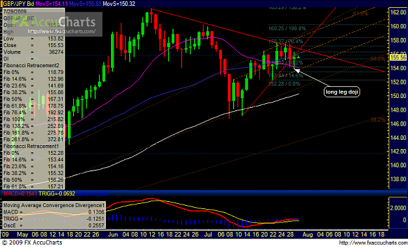Select the Fibonacci Retracement1 heading
Image resolution: width=408 pixels, height=247 pixels.
(31, 146)
